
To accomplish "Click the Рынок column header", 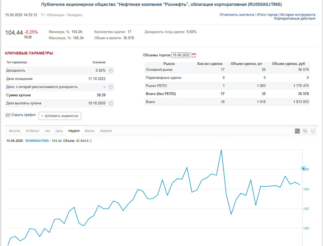I will click(x=169, y=64).
